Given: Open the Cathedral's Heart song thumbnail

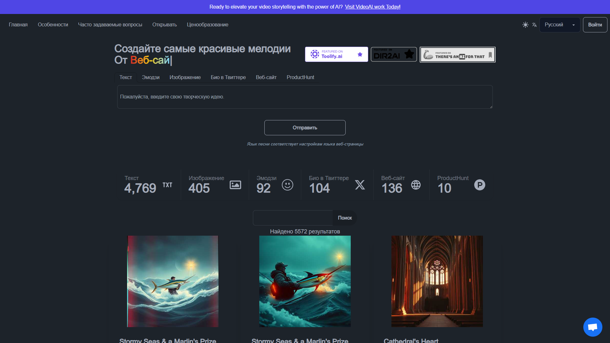Looking at the screenshot, I should [x=437, y=281].
